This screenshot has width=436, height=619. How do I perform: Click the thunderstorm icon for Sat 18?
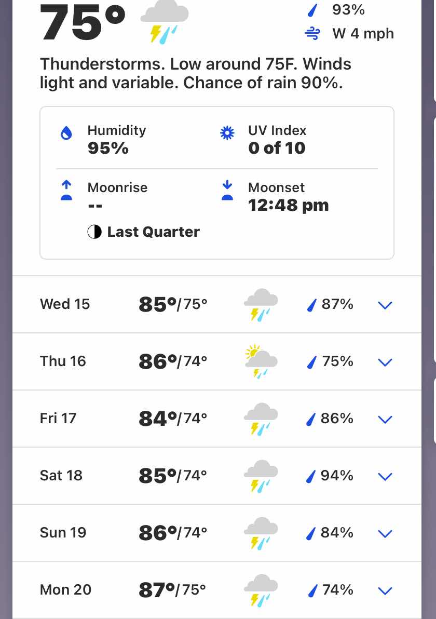[261, 476]
